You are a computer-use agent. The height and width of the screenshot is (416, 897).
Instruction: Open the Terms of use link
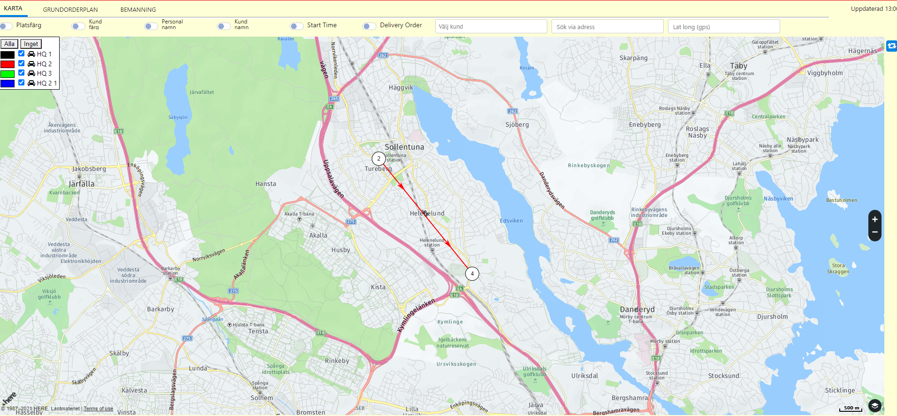99,408
